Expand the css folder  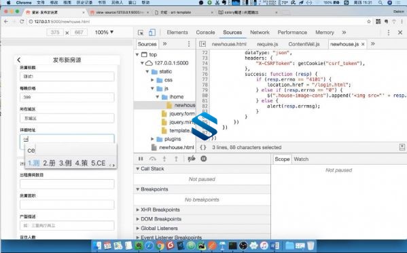152,80
